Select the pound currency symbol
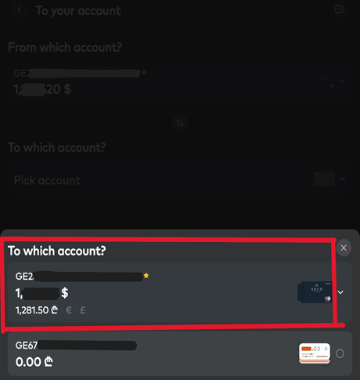The width and height of the screenshot is (360, 380). coord(82,310)
